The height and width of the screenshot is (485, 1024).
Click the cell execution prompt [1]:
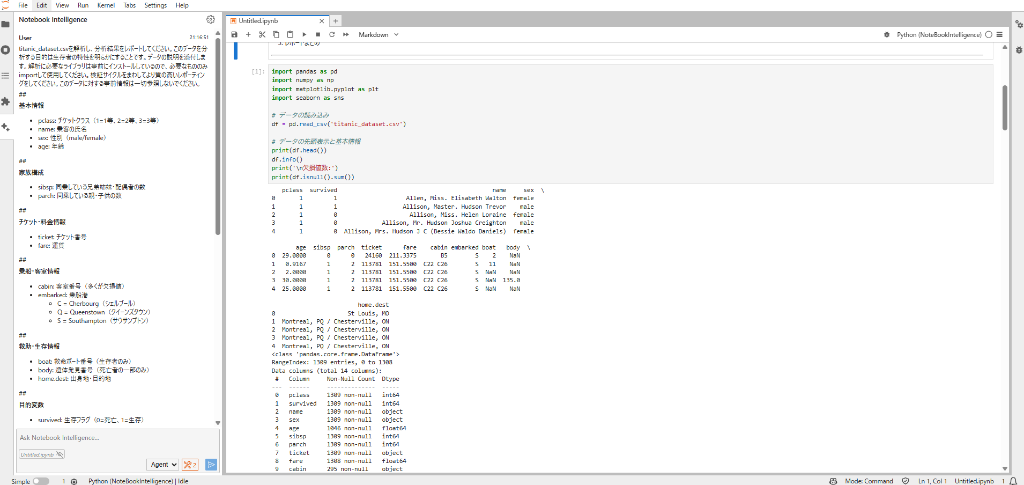[x=258, y=71]
